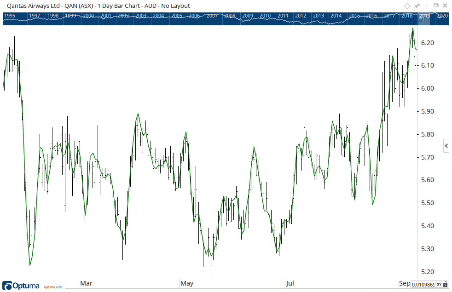Click the 5.40 price scale label
The width and height of the screenshot is (452, 292).
point(428,226)
